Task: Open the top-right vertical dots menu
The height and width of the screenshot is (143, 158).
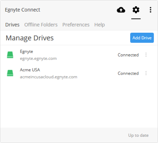Action: 150,10
